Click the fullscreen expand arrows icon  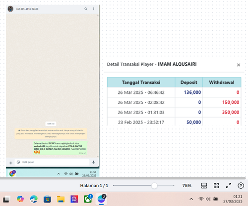click(229, 186)
